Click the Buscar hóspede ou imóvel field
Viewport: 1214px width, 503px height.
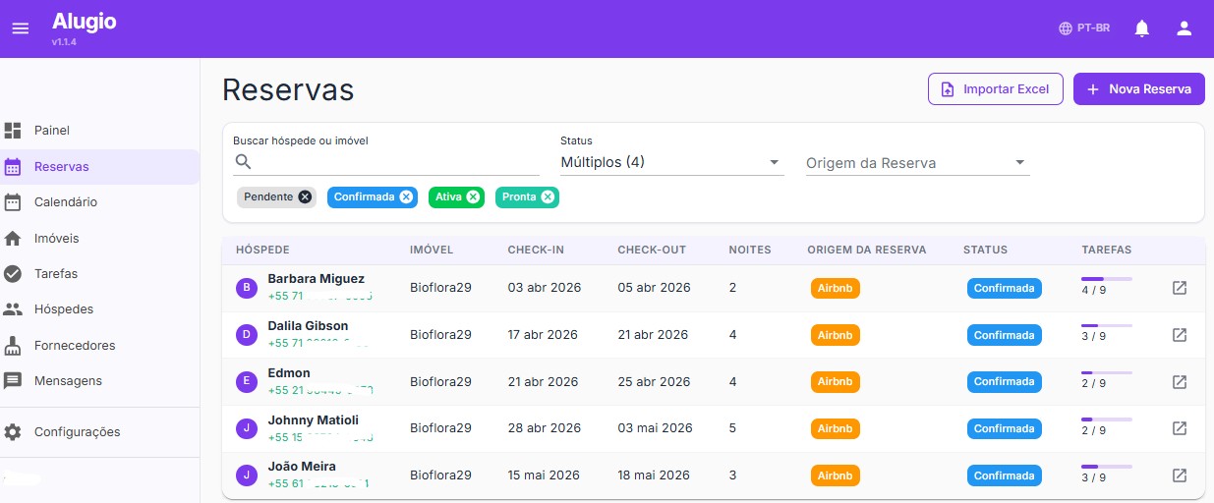pos(386,162)
